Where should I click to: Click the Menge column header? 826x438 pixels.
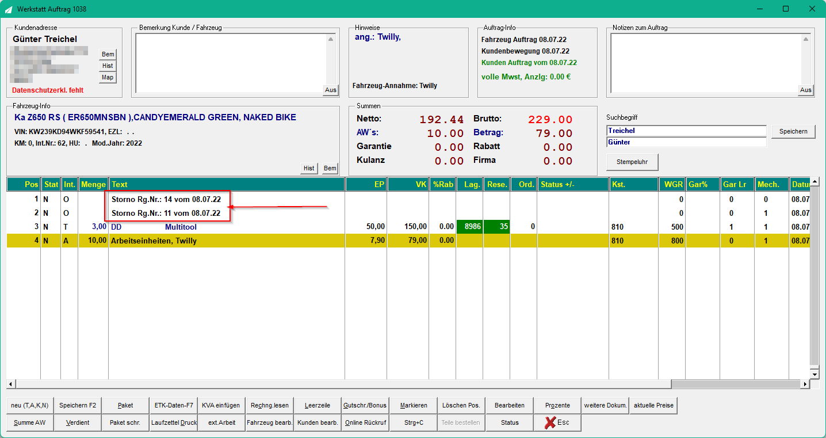(93, 184)
